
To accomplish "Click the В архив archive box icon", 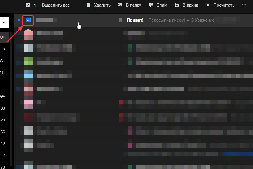I will pos(177,5).
